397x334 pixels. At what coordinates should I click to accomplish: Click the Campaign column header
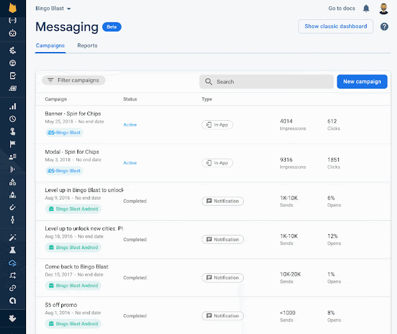[x=56, y=99]
